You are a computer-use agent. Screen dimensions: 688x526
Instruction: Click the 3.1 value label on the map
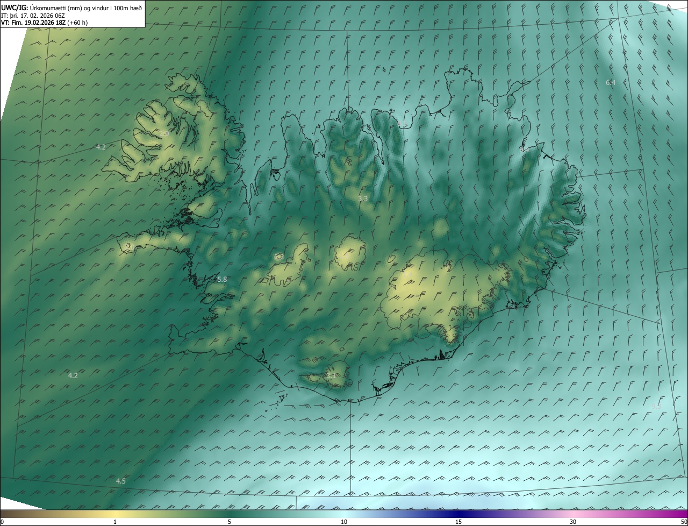click(331, 375)
